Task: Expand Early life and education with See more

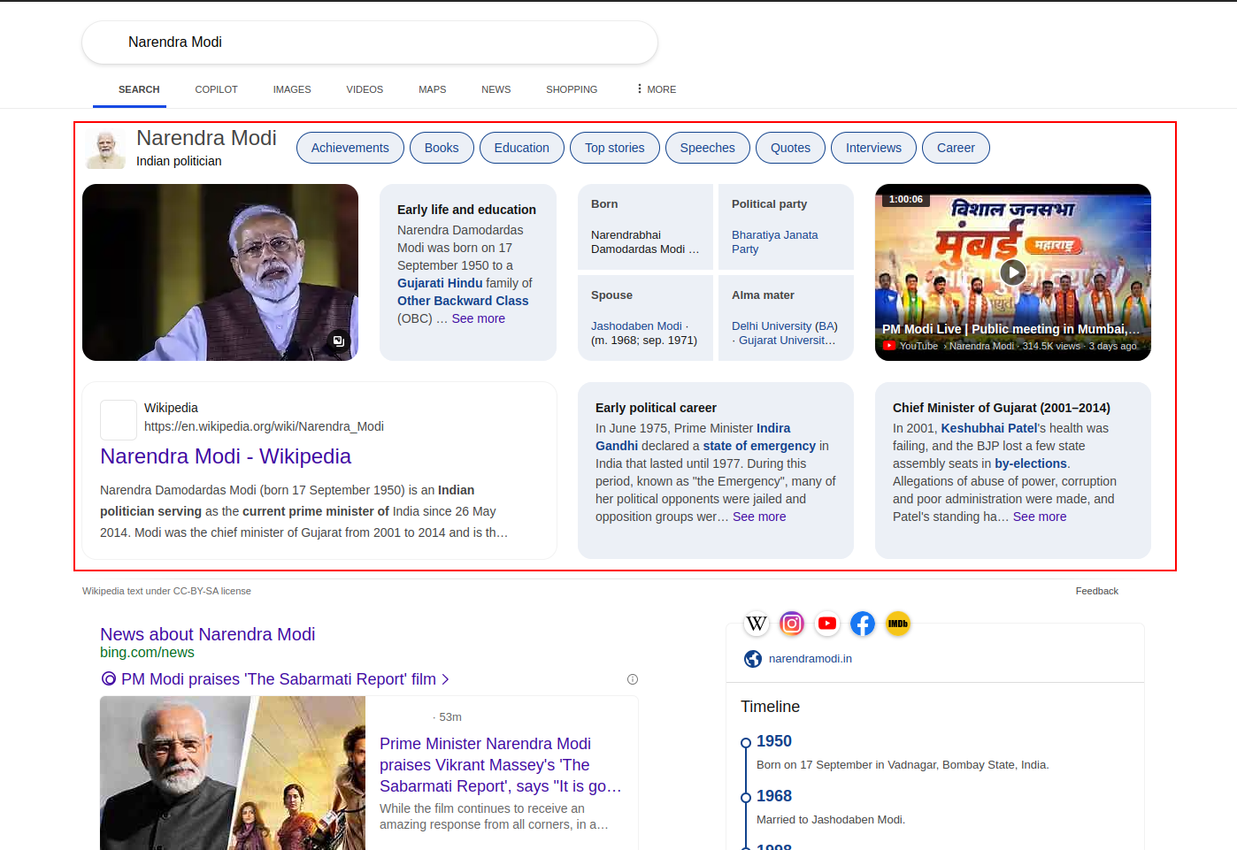Action: pos(479,318)
